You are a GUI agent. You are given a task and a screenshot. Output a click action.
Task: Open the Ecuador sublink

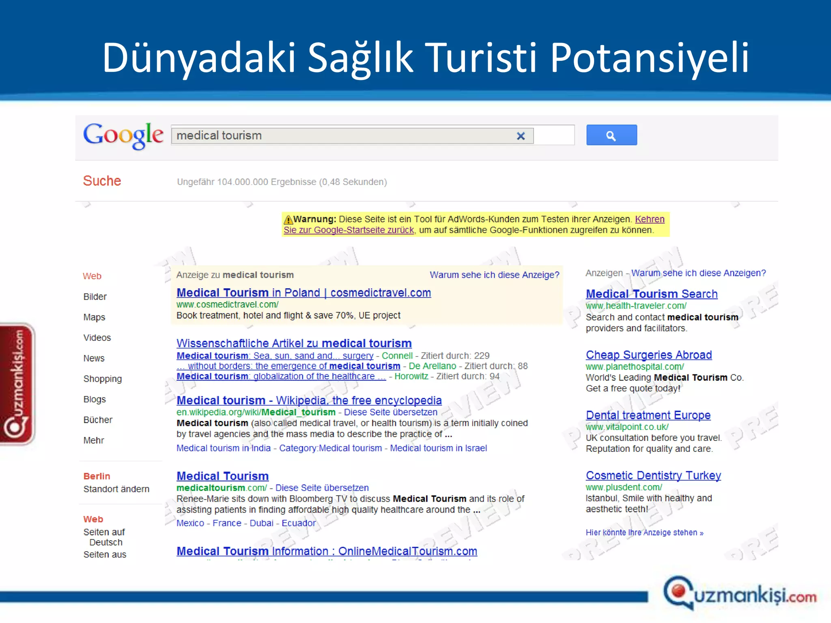coord(299,523)
